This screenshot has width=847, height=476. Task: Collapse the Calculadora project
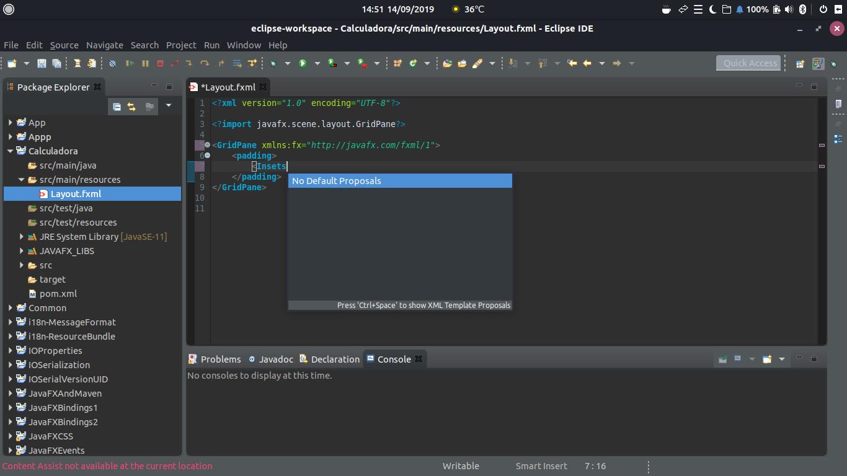pyautogui.click(x=11, y=151)
